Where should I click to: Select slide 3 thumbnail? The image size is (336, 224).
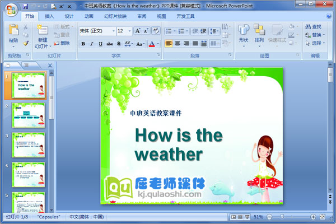pos(29,145)
